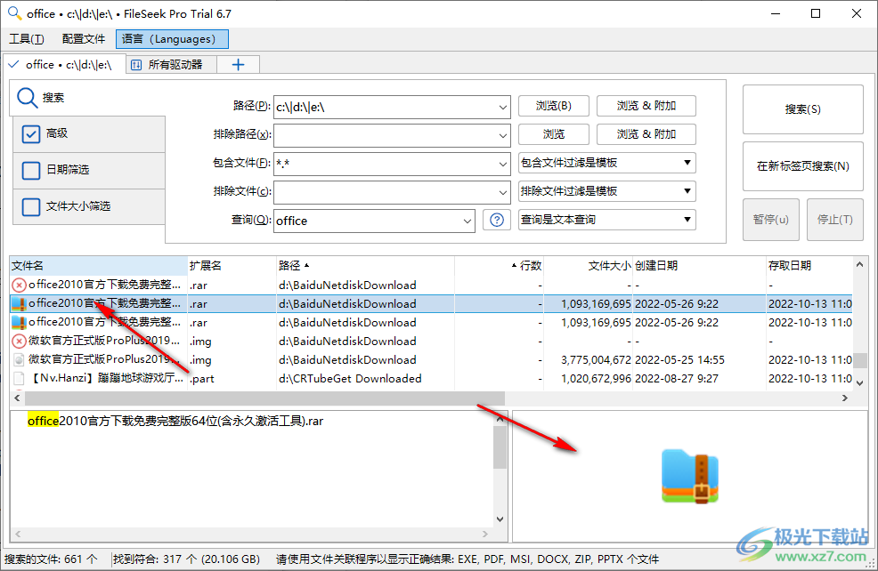Click red error icon on first office2010 row

point(19,285)
